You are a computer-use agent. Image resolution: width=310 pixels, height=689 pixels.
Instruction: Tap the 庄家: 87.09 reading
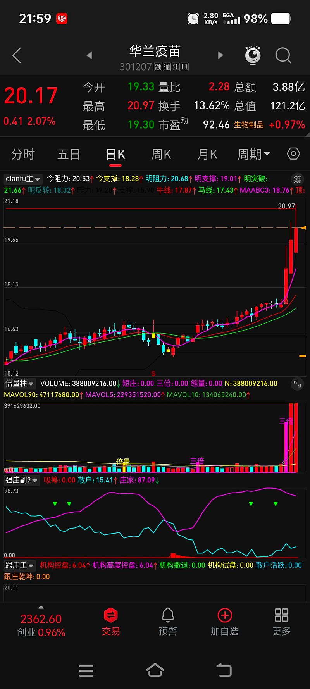pos(139,480)
